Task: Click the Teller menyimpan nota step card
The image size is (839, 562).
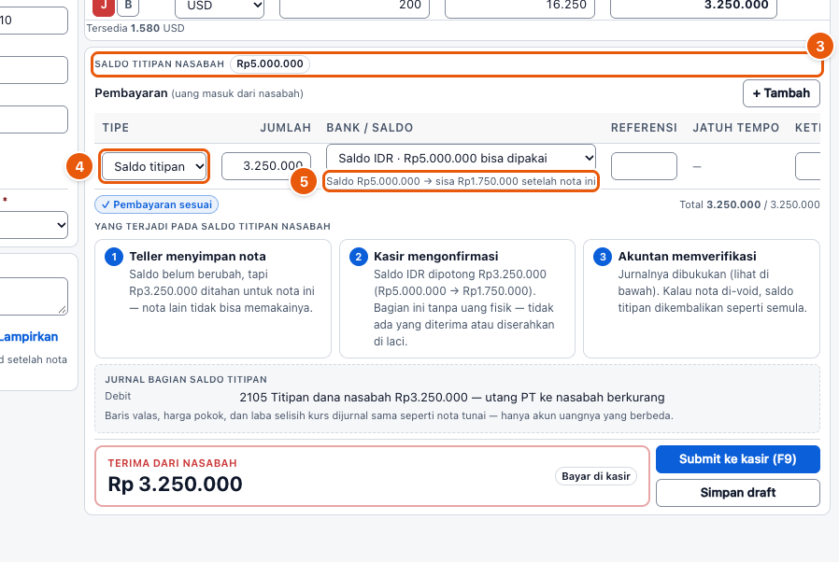Action: point(213,299)
